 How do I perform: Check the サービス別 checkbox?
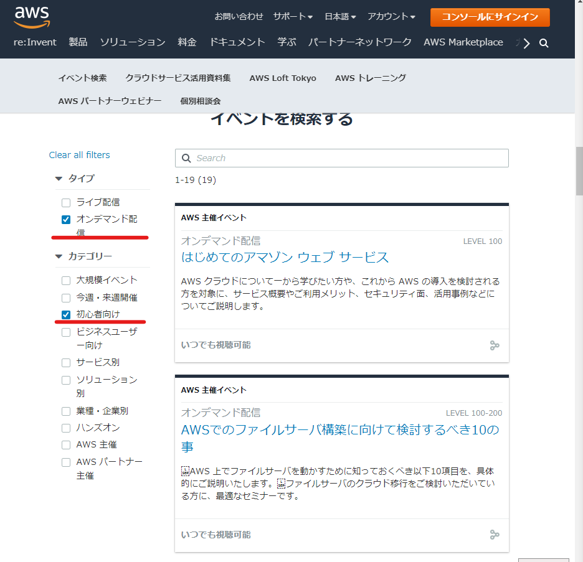tap(66, 363)
